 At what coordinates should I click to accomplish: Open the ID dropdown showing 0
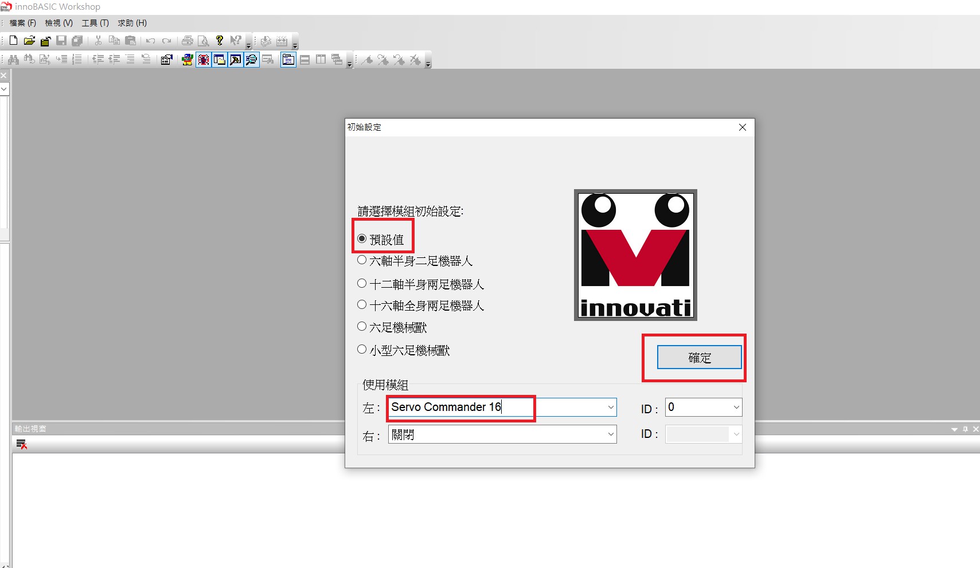(704, 408)
